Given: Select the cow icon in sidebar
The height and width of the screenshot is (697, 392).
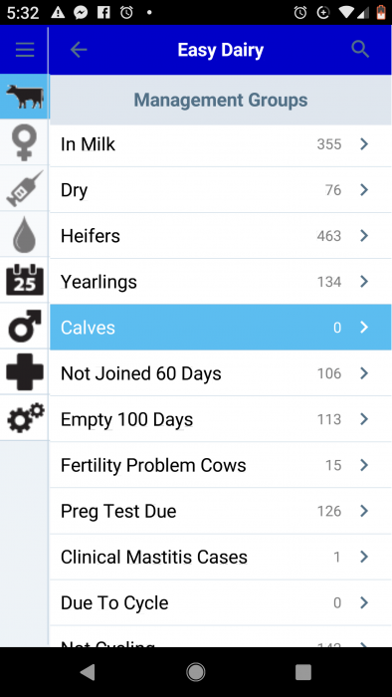Looking at the screenshot, I should [x=25, y=97].
